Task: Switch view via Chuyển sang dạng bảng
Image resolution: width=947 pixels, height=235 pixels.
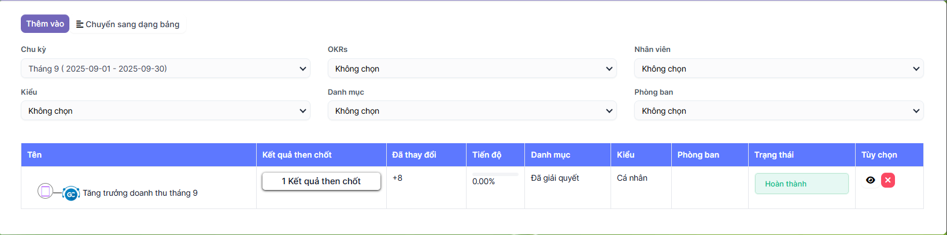Action: (x=132, y=24)
